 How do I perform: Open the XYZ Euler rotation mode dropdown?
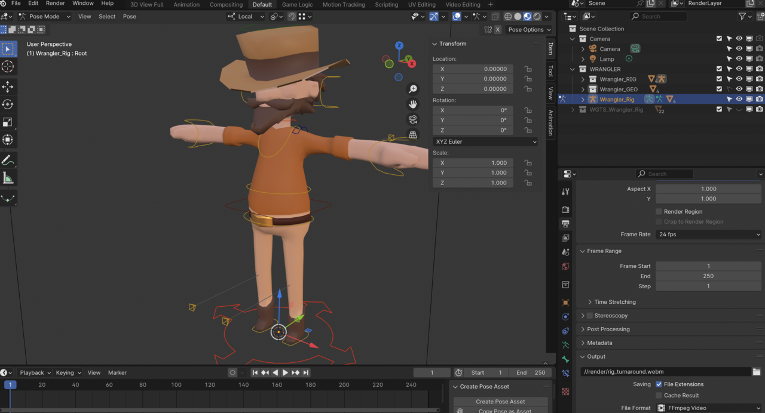[x=485, y=141]
